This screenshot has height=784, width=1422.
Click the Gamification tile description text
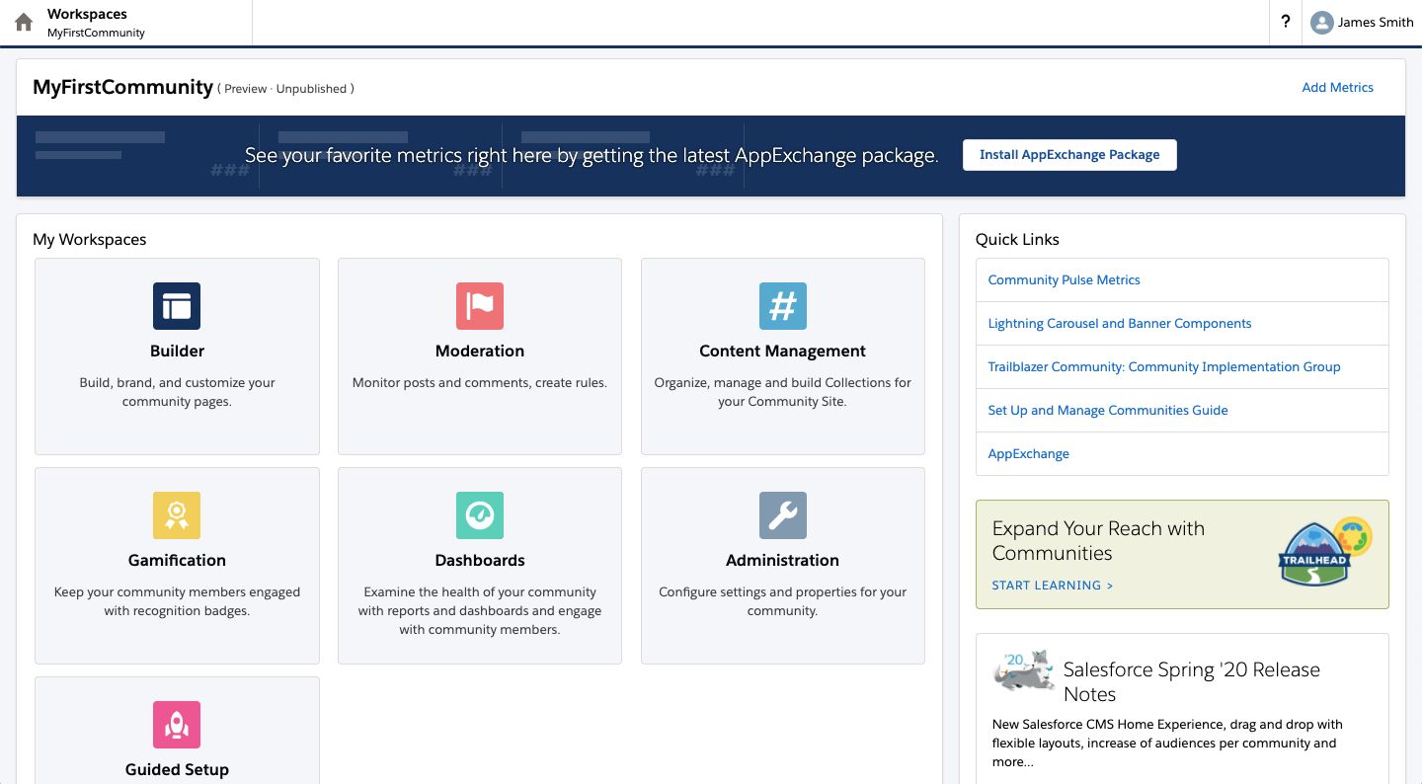pos(177,601)
